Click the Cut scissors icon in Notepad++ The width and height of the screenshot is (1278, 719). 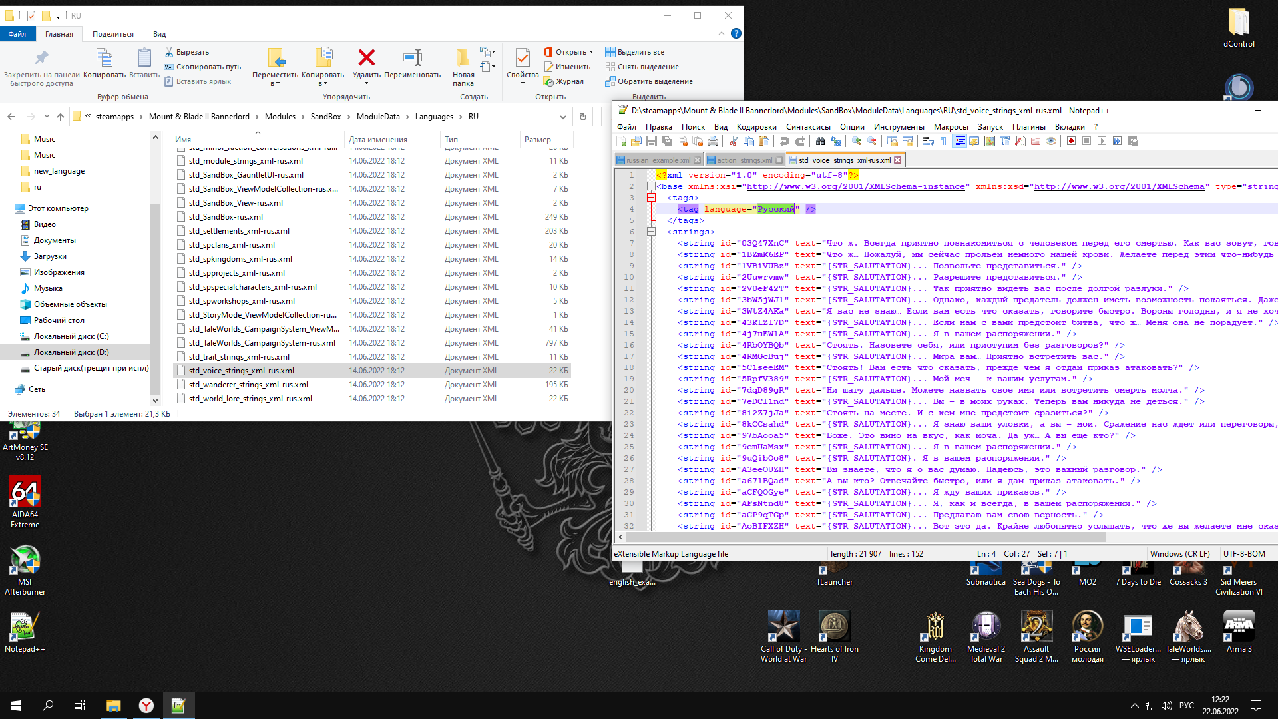[733, 141]
